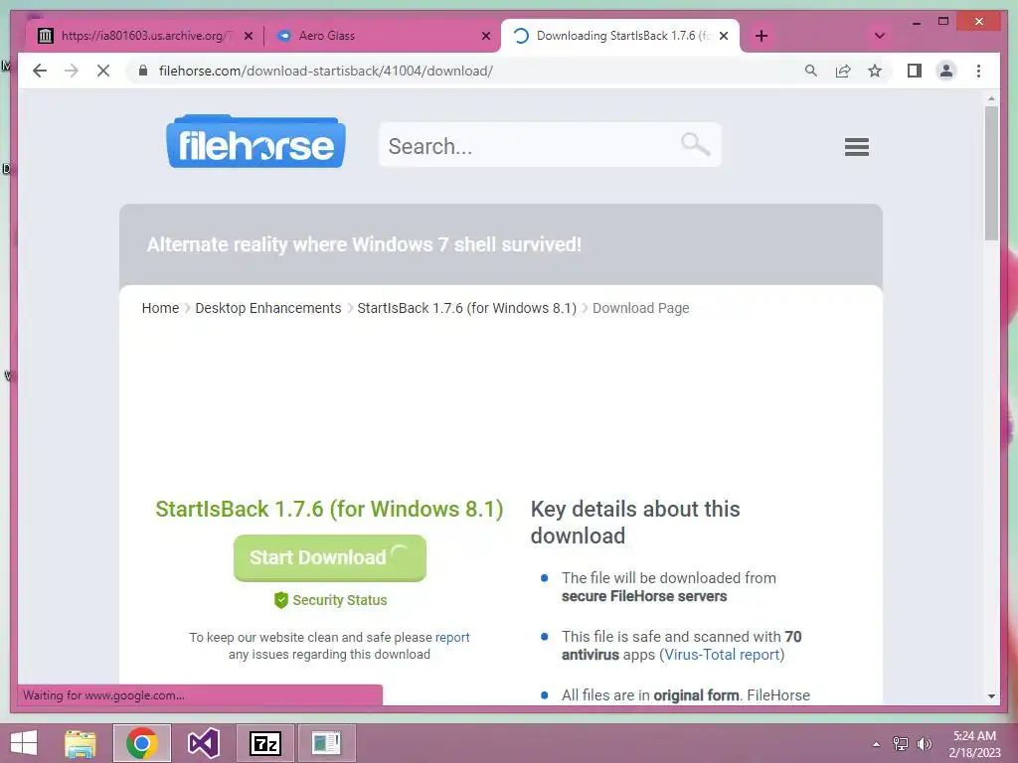Open the Virus-Total report link
The image size is (1018, 763).
coord(722,655)
